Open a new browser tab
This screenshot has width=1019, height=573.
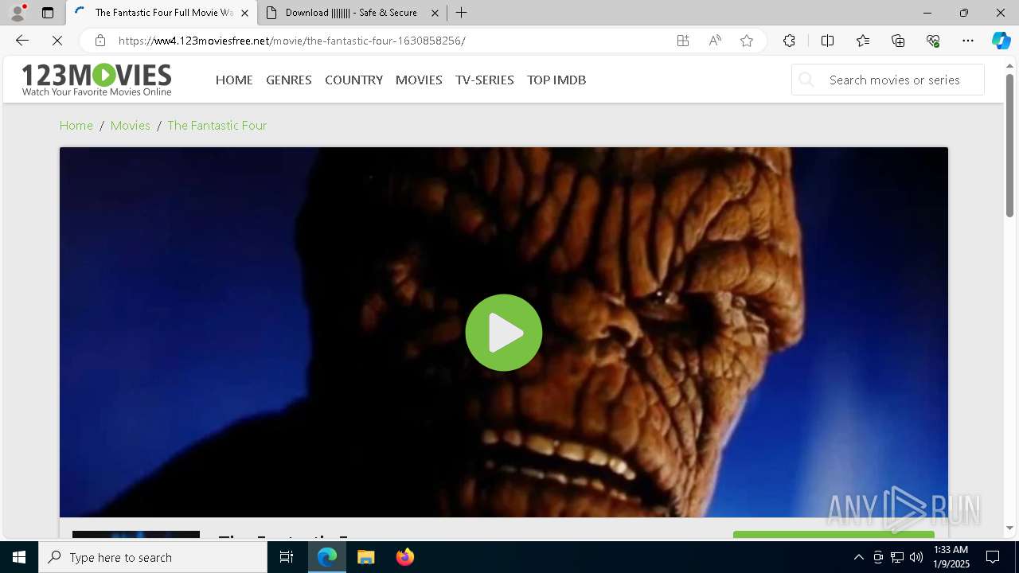click(x=462, y=13)
